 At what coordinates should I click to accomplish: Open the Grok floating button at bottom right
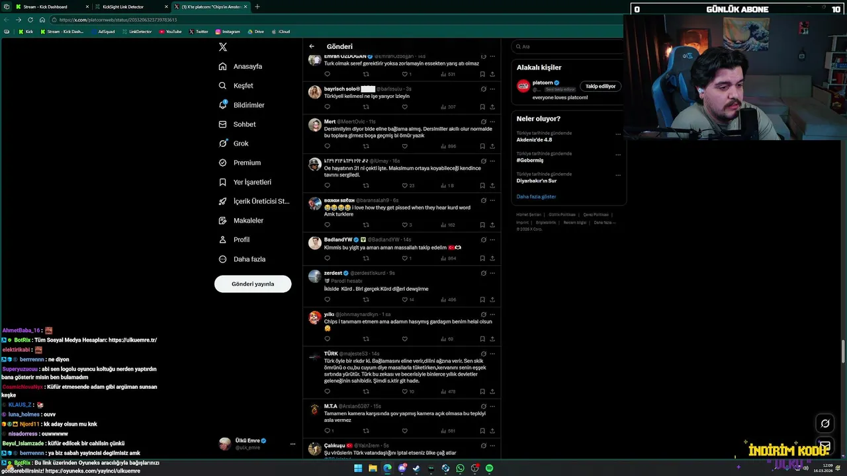tap(825, 424)
